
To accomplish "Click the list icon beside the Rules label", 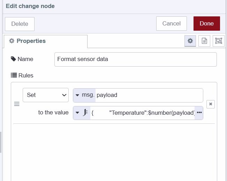I will [14, 75].
